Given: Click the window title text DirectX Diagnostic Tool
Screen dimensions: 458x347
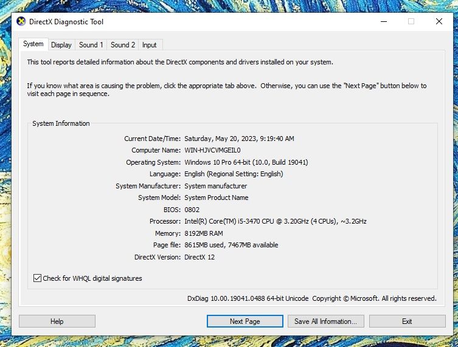Looking at the screenshot, I should (x=66, y=22).
